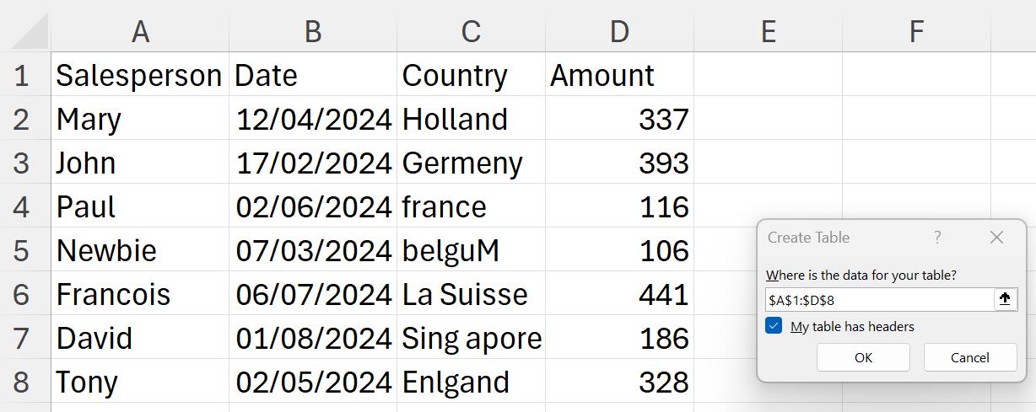This screenshot has width=1036, height=412.
Task: Click the help question mark in Create Table
Action: 937,238
